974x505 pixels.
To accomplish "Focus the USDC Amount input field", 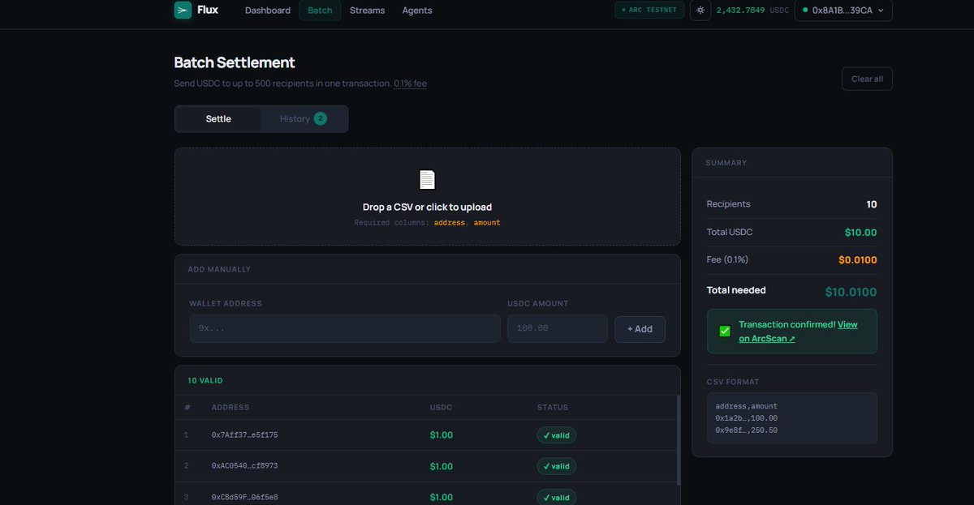I will pyautogui.click(x=558, y=328).
